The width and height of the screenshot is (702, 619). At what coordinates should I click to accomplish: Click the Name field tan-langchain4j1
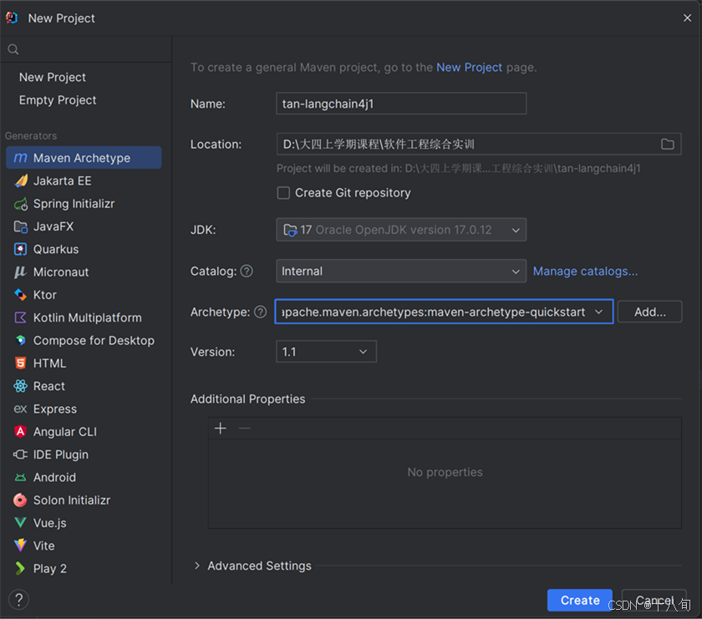401,104
